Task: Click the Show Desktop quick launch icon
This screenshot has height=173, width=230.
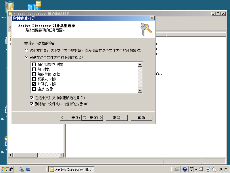Action: coord(28,170)
